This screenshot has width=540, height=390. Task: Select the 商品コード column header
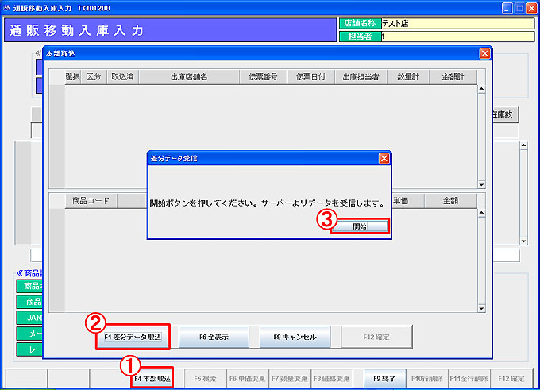point(91,200)
